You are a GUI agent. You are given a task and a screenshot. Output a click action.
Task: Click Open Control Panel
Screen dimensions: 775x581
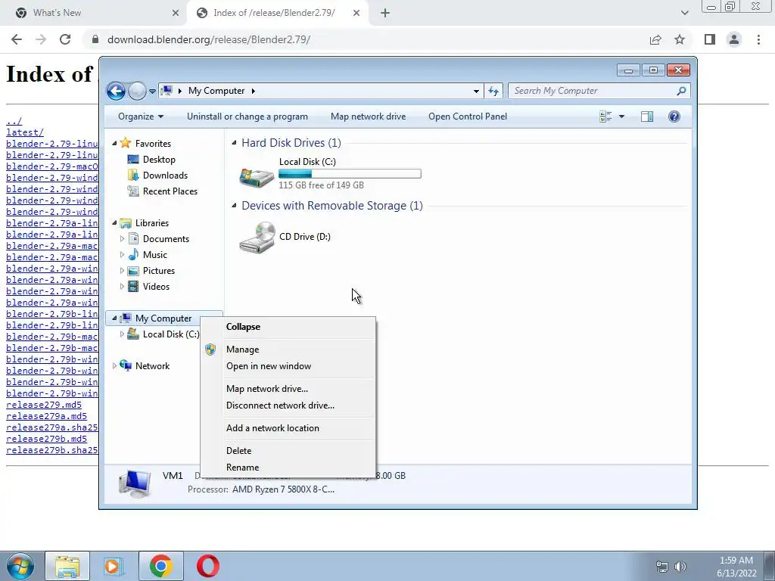[x=468, y=117]
